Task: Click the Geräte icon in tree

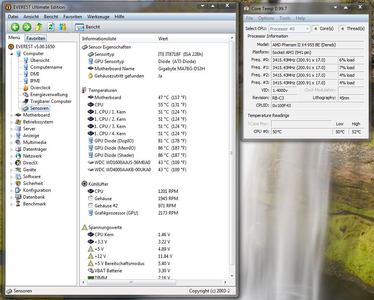Action: coord(18,170)
